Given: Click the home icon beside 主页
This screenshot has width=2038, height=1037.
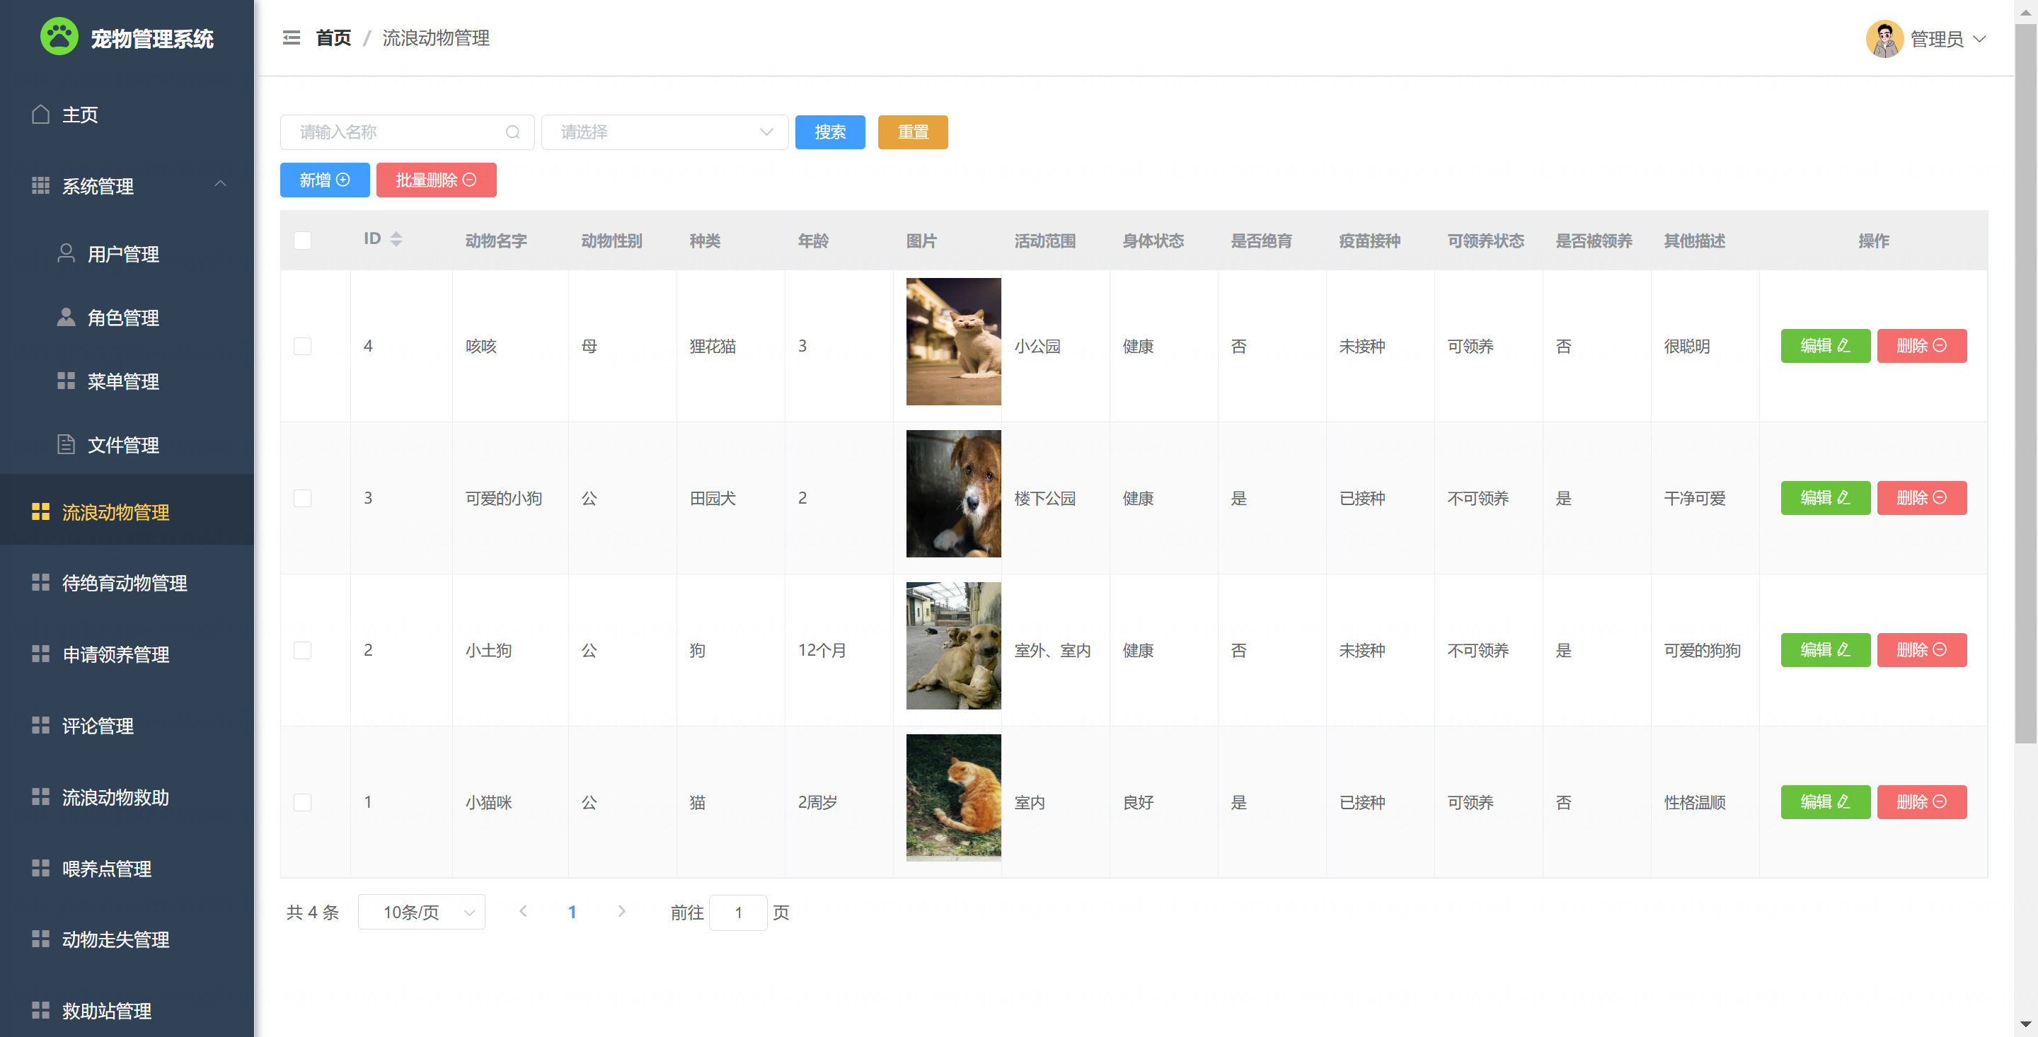Looking at the screenshot, I should click(41, 115).
